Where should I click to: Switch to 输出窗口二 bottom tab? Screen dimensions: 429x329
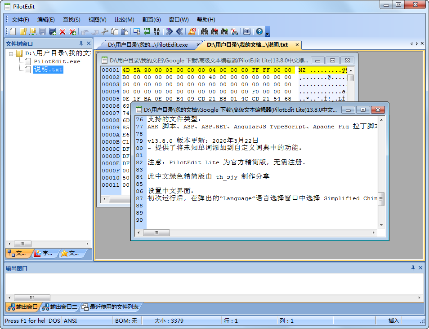(x=60, y=307)
